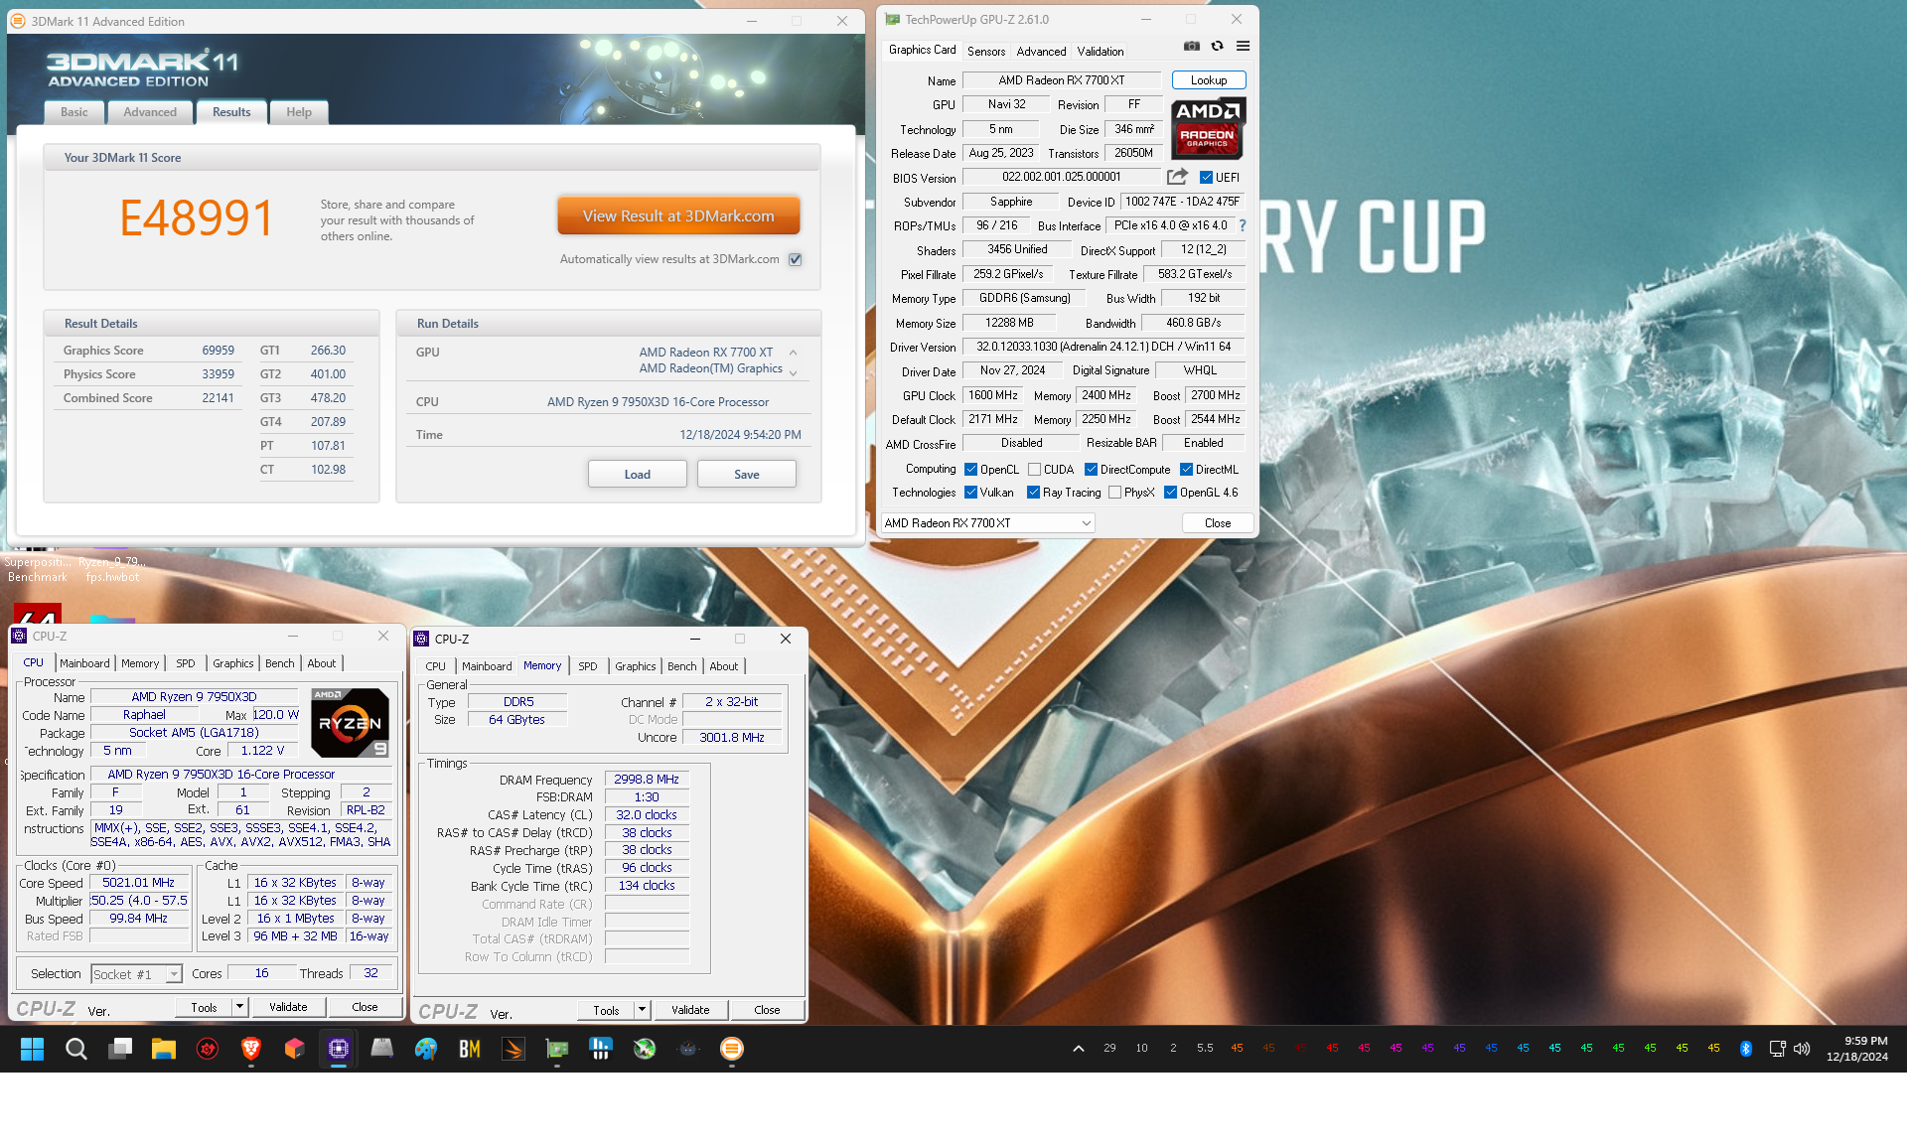Open the Socket #1 selection dropdown
The width and height of the screenshot is (1907, 1148).
coord(137,974)
